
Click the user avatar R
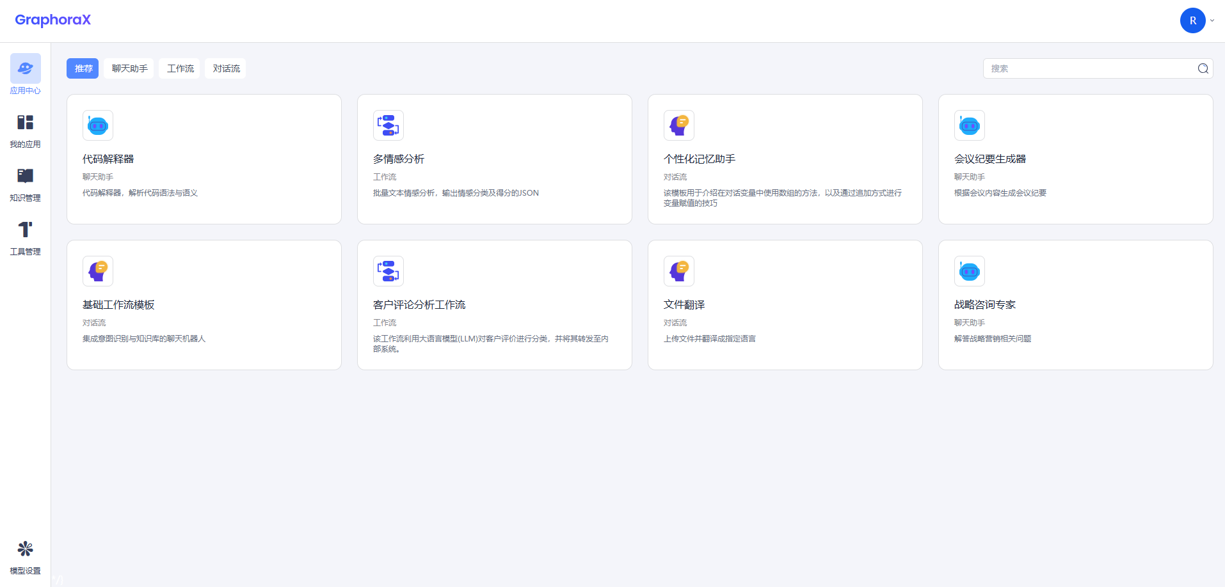point(1192,20)
